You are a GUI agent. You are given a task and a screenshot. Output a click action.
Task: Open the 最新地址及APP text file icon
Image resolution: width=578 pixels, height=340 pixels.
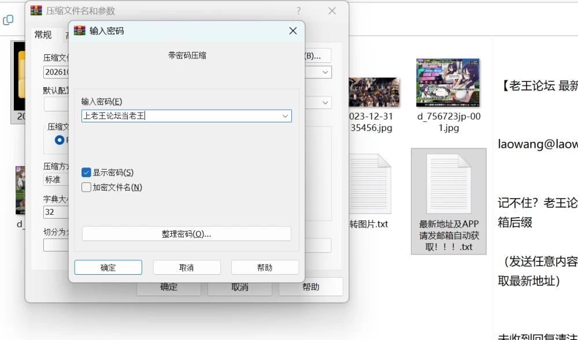[449, 184]
